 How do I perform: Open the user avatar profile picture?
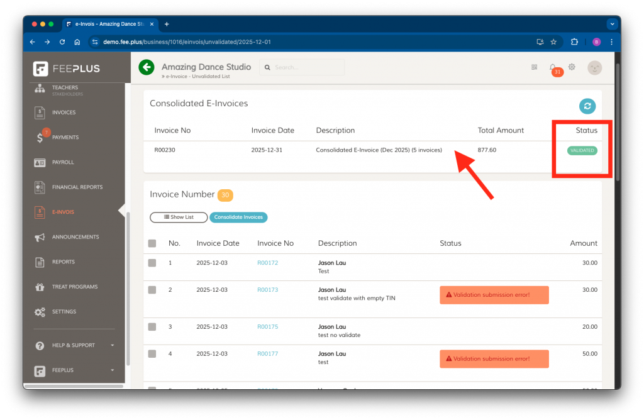tap(594, 67)
